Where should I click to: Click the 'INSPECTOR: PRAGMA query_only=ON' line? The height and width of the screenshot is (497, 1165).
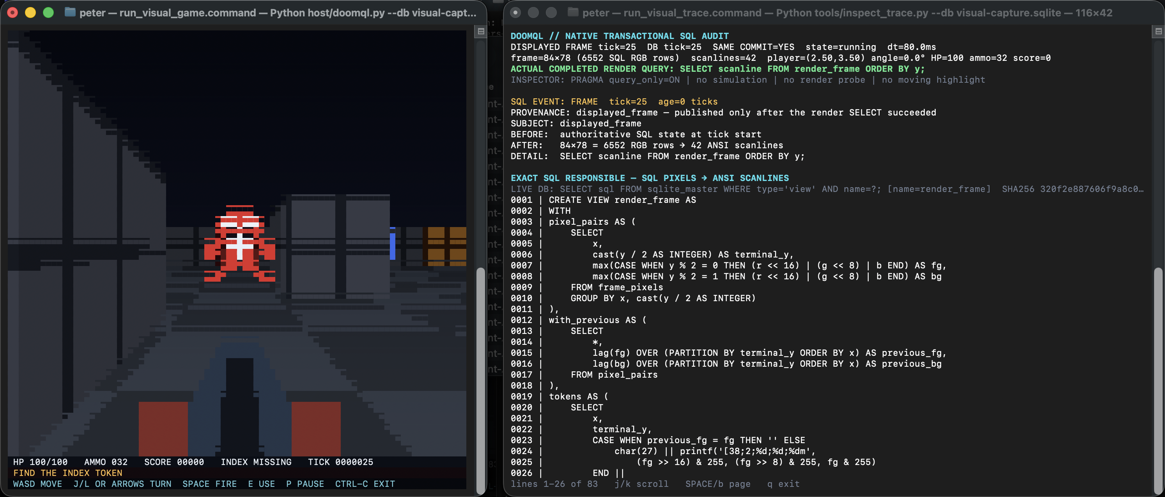click(x=748, y=80)
